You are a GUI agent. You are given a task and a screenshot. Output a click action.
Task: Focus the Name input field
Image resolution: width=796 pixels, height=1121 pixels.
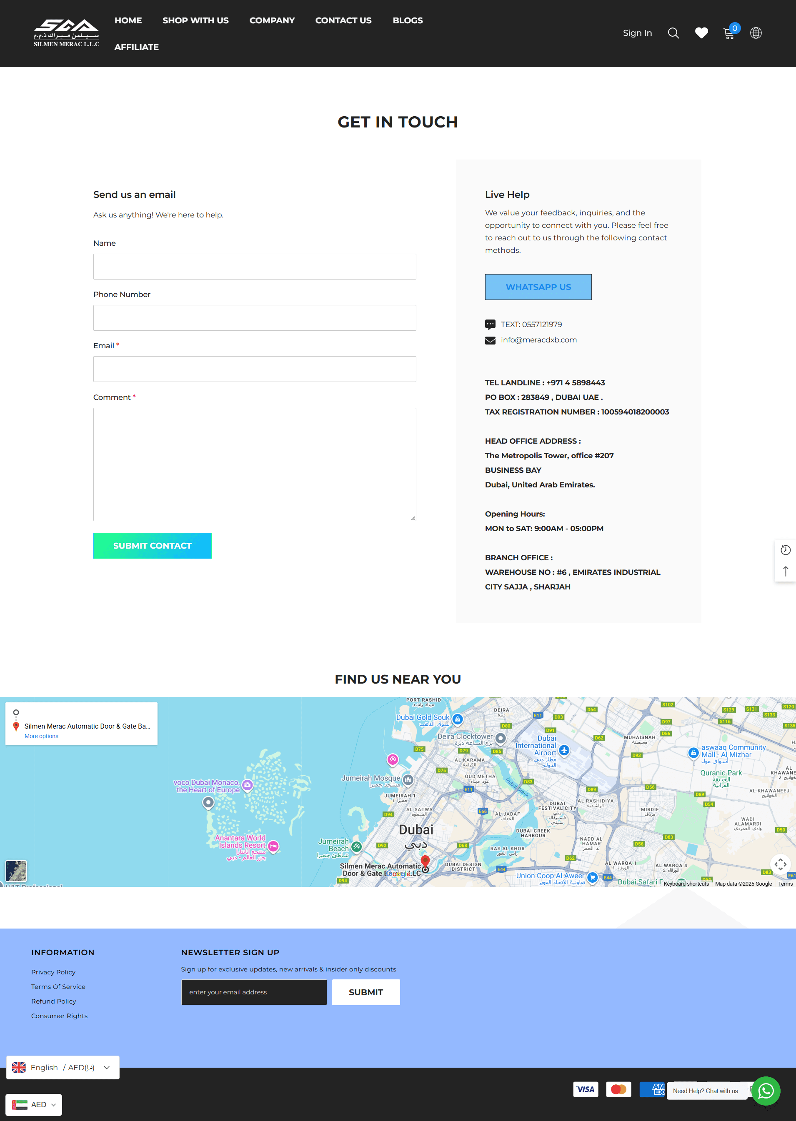[x=255, y=267]
